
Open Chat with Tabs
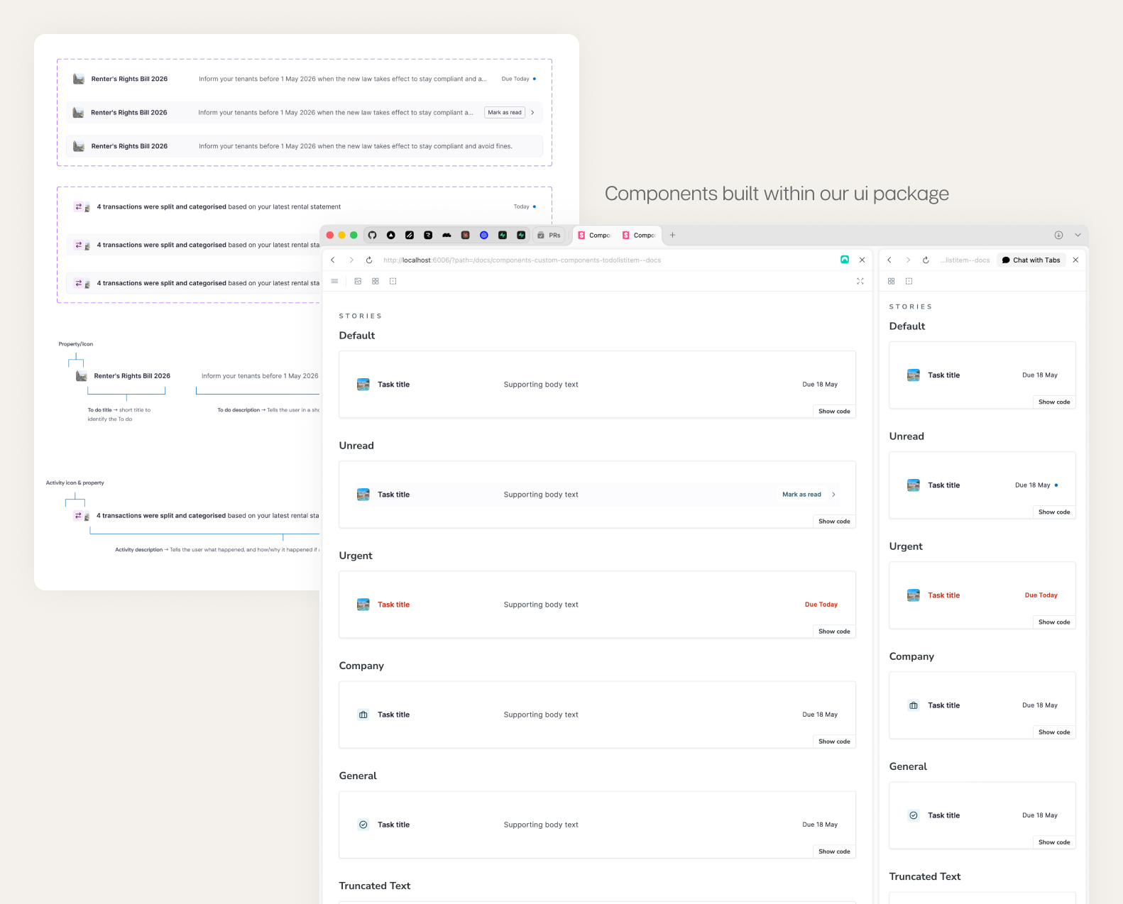pyautogui.click(x=1031, y=260)
